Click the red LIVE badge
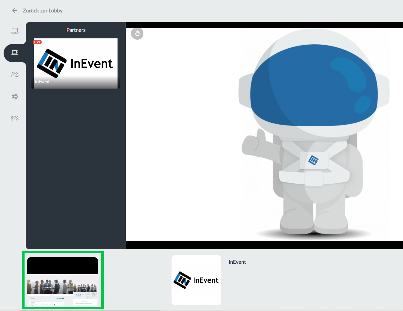The width and height of the screenshot is (403, 311). coord(37,42)
